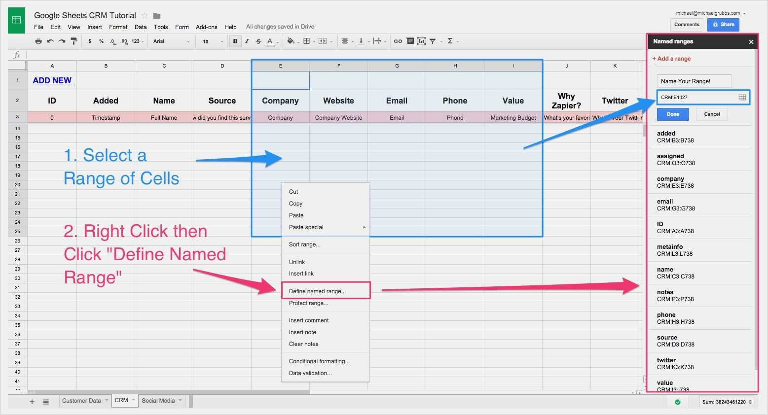Viewport: 768px width, 415px height.
Task: Click the Filter funnel icon
Action: coord(433,41)
